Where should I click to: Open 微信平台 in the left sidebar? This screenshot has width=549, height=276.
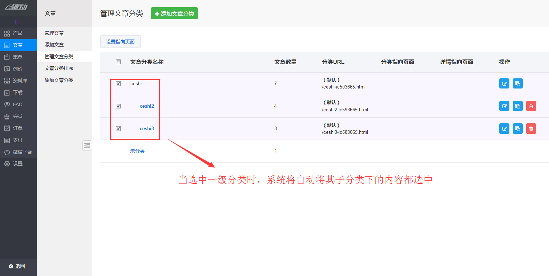(x=22, y=152)
